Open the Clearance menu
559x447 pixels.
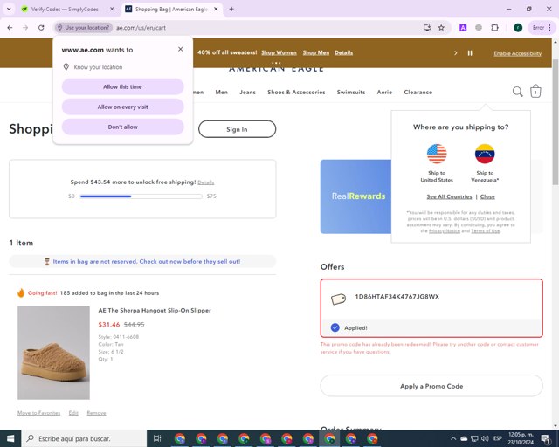(418, 92)
